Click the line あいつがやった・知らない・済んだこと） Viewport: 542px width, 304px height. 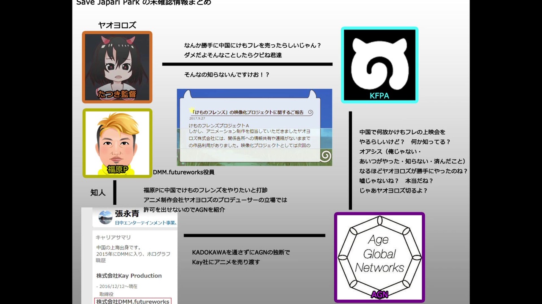(x=413, y=161)
